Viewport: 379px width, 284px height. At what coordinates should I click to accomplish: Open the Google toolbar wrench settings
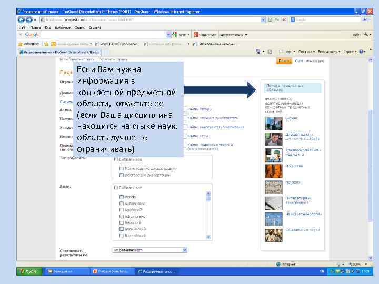(366, 35)
